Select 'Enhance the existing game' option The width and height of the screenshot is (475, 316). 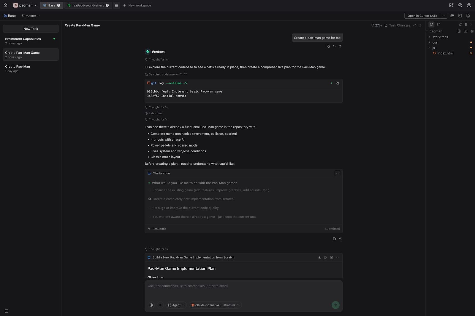tap(150, 190)
